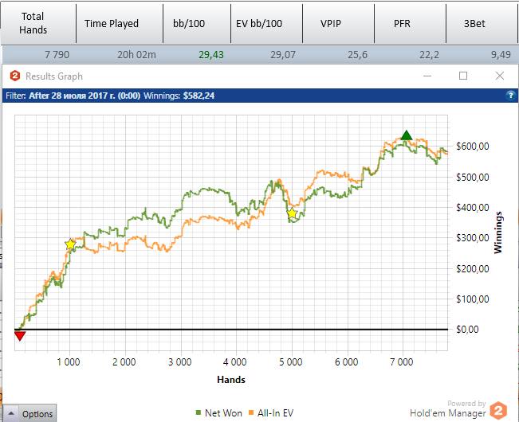Screen dimensions: 519x422
Task: Minimize the Results Graph window
Action: coord(427,76)
